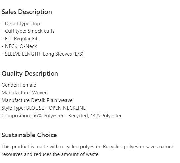Click the Quality Description heading
180x163 pixels.
coord(30,74)
